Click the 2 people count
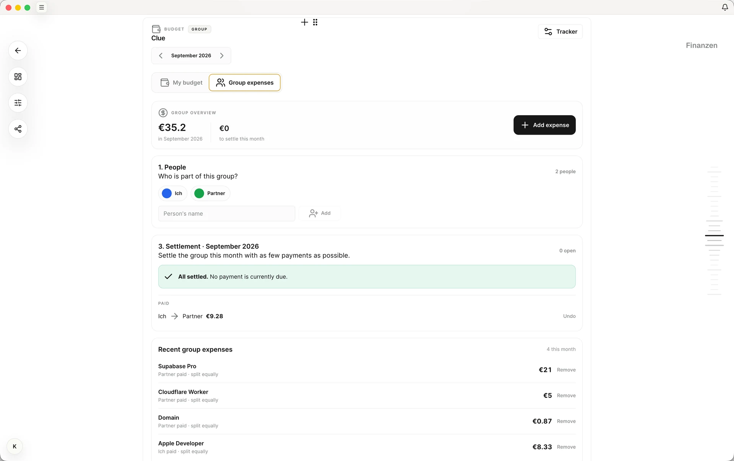Screen dimensions: 734x461 (565, 171)
